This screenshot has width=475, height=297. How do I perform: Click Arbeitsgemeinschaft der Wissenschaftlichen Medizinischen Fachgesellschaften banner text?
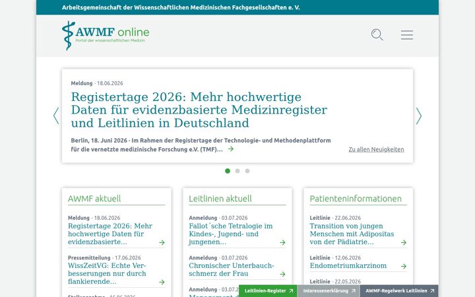[x=181, y=7]
